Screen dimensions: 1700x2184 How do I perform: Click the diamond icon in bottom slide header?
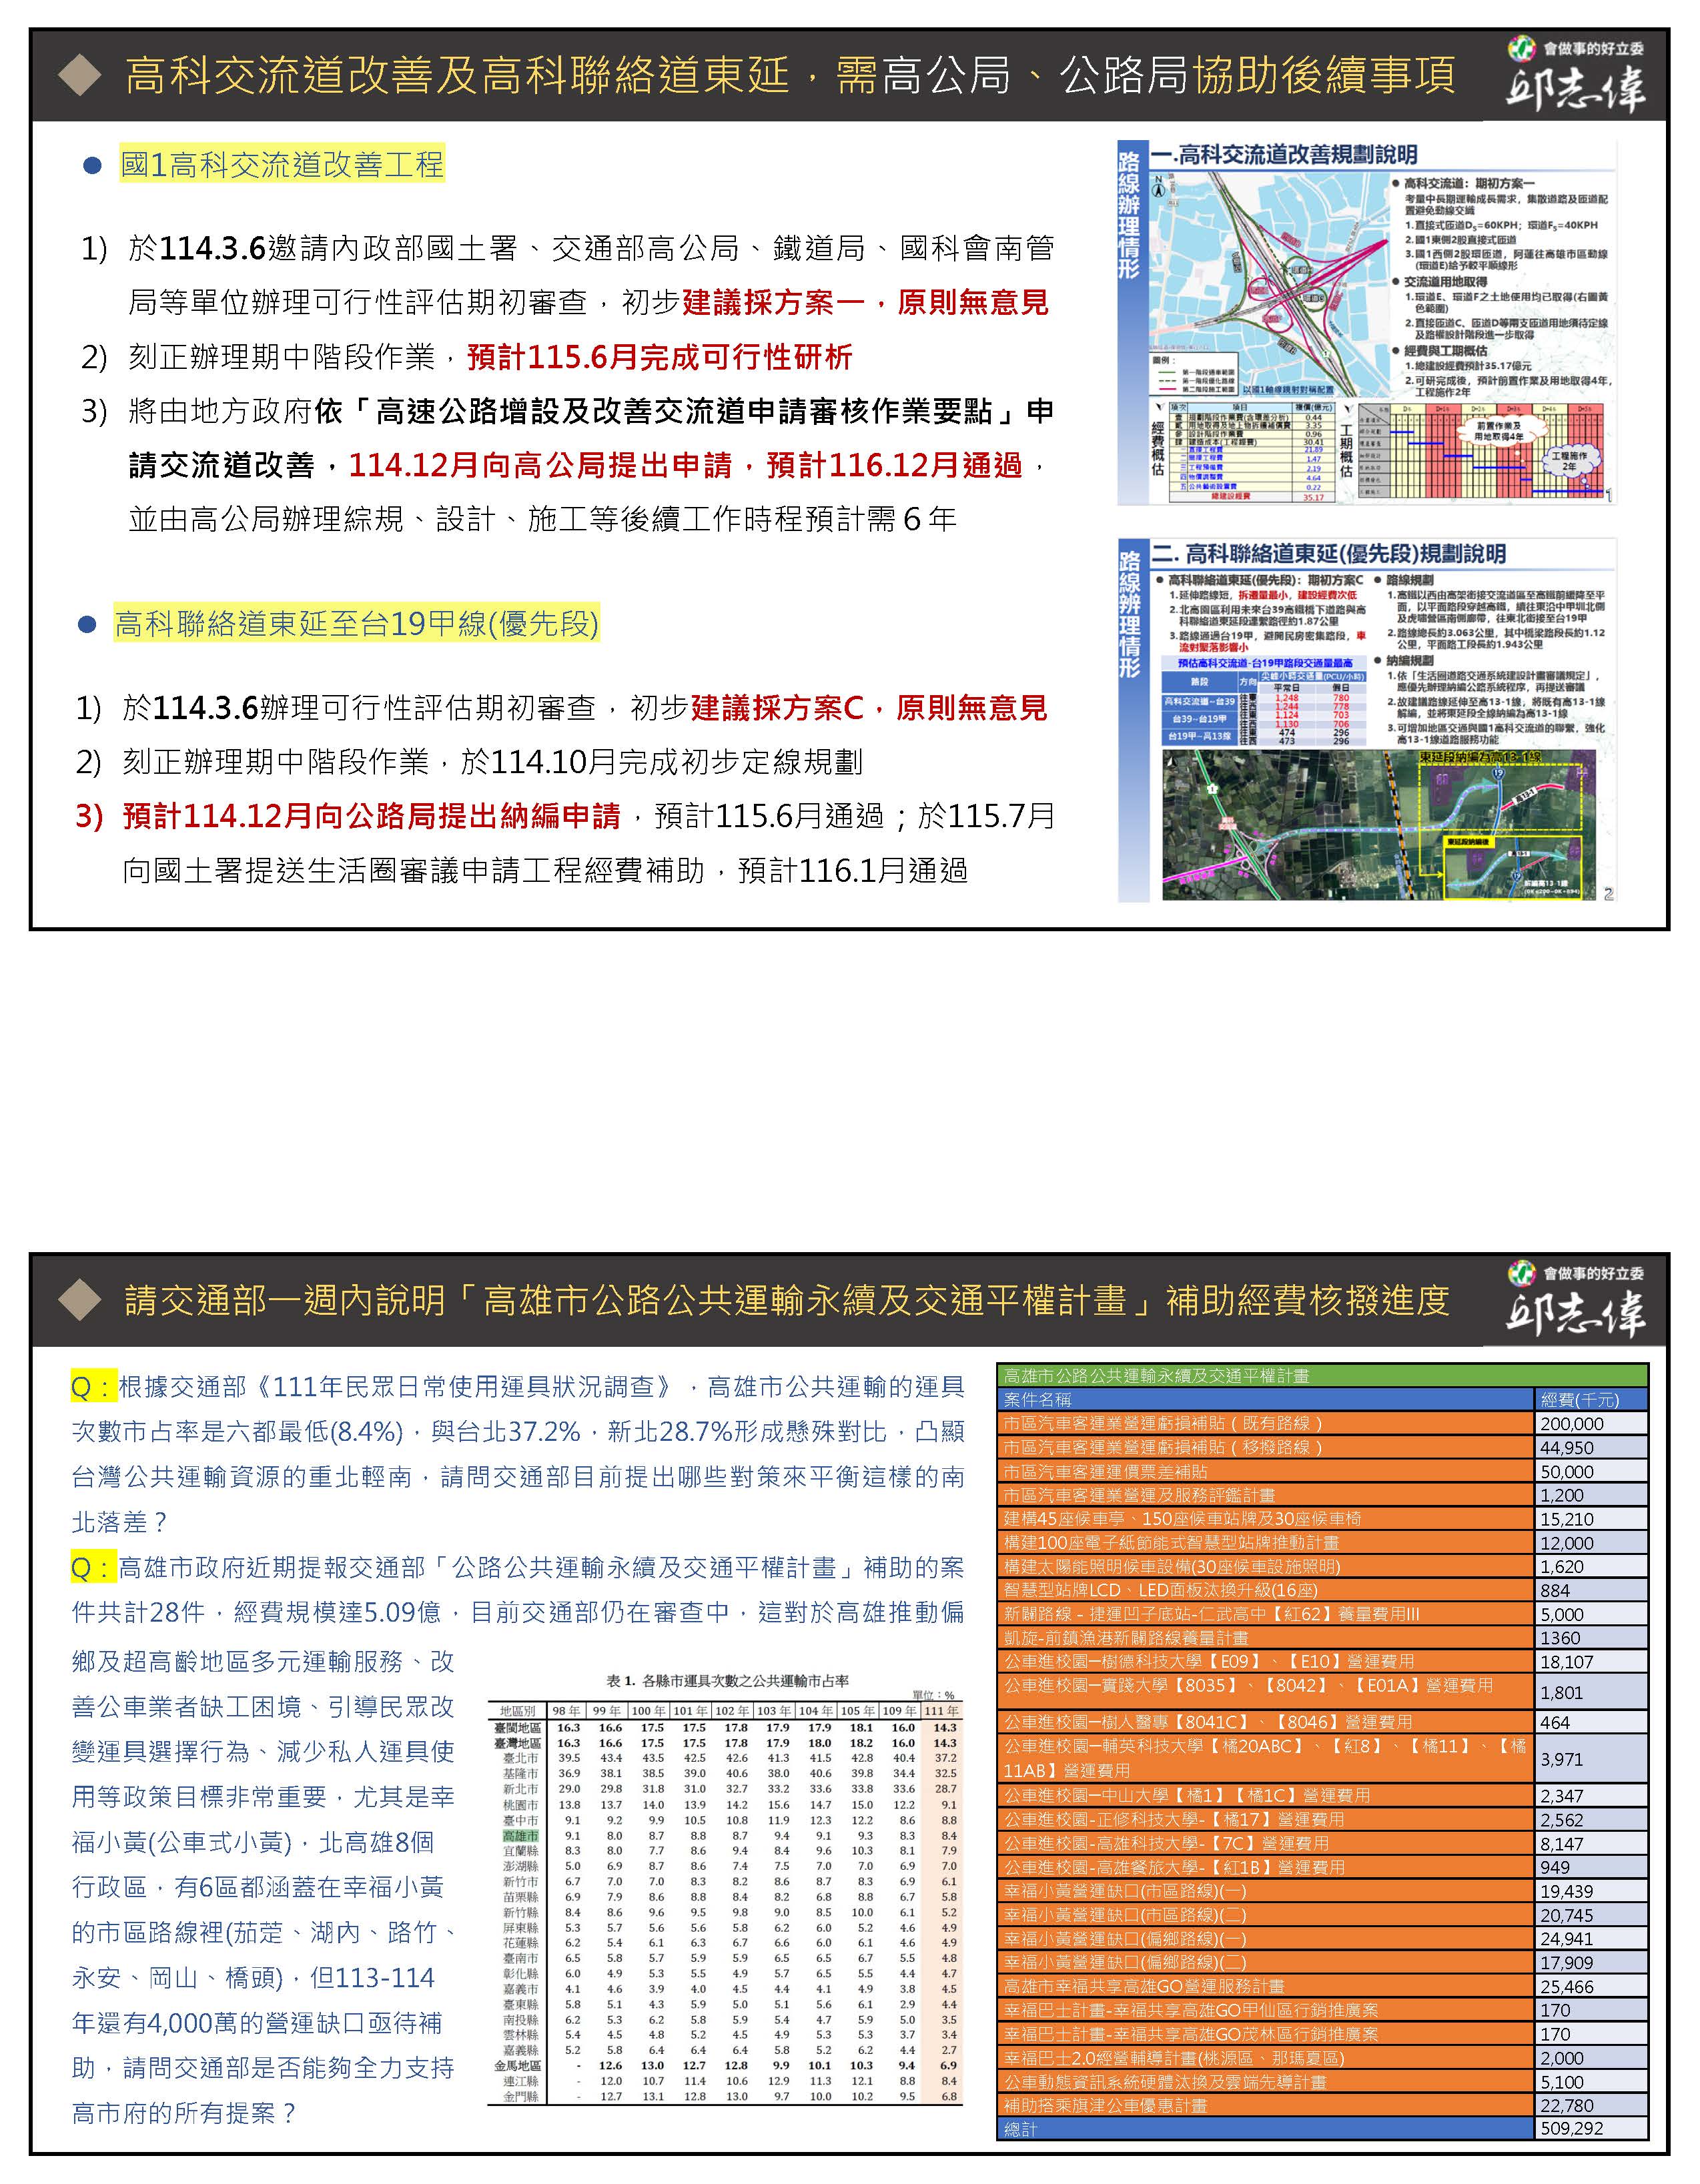tap(81, 1301)
